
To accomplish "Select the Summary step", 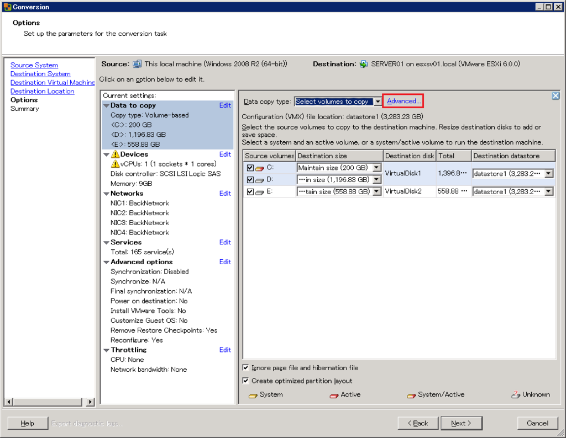I will coord(24,109).
